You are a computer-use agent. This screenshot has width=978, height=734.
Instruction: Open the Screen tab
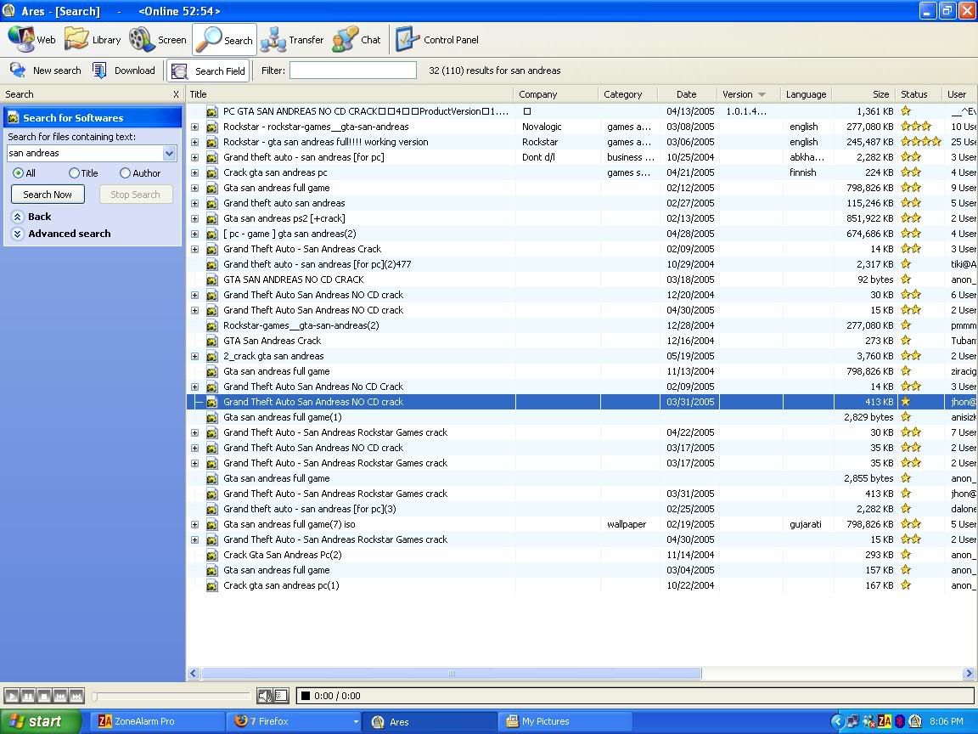pos(157,39)
